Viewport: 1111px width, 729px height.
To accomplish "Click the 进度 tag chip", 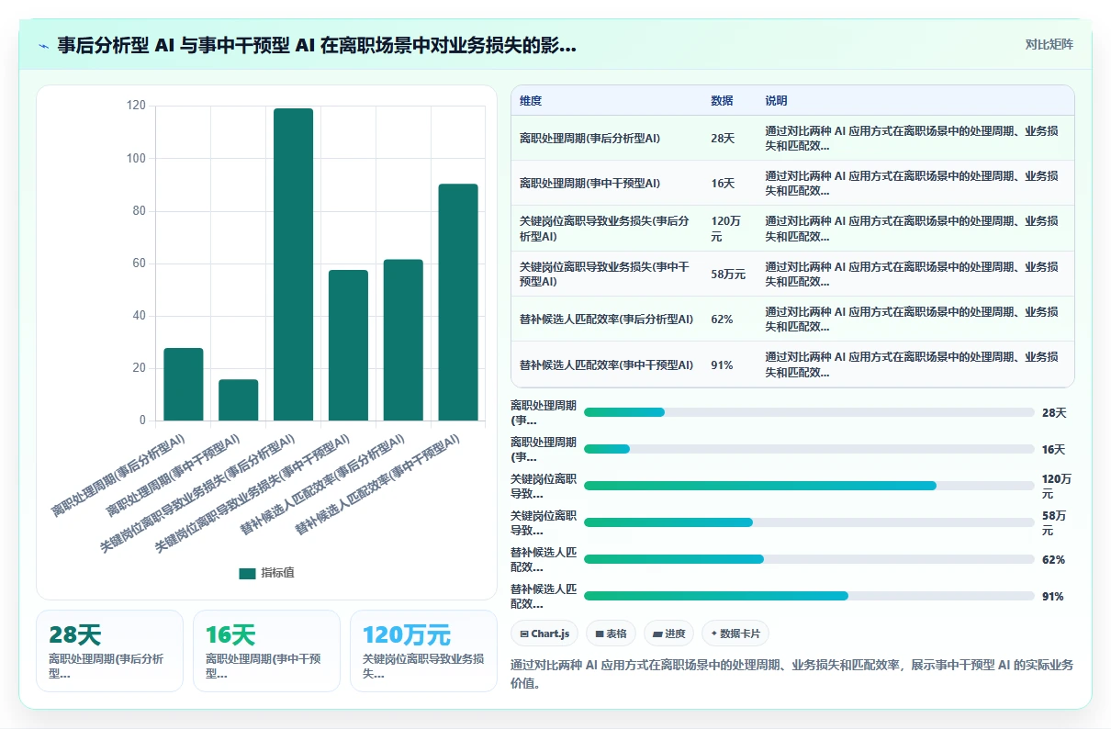I will (669, 634).
